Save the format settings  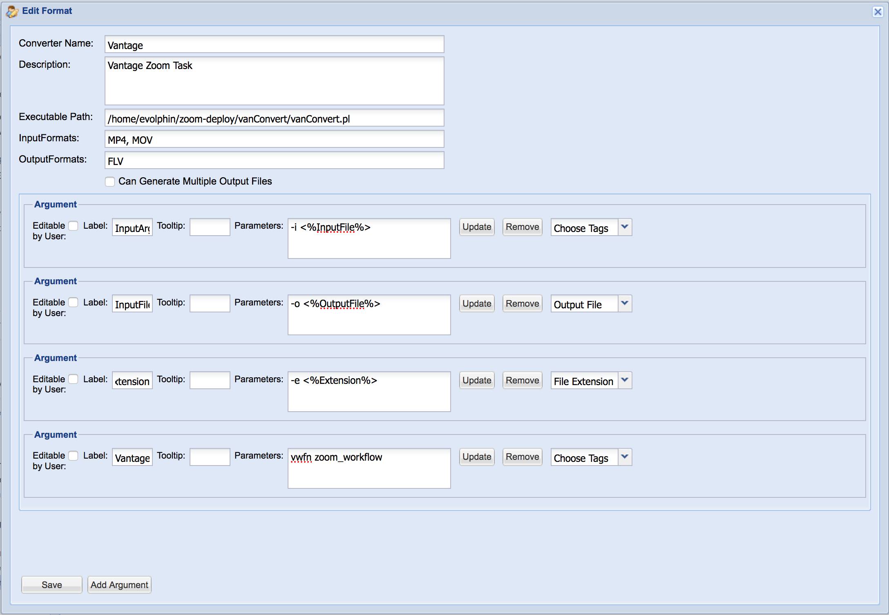pyautogui.click(x=52, y=585)
